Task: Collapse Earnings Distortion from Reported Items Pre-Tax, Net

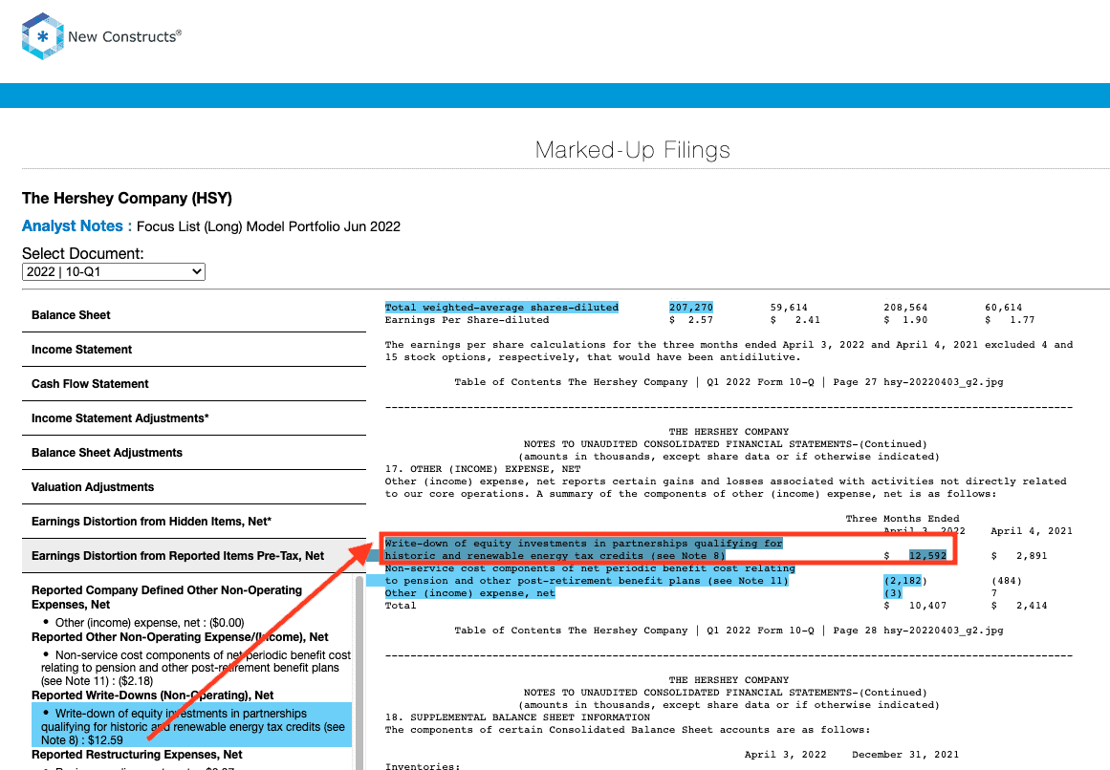Action: [194, 556]
